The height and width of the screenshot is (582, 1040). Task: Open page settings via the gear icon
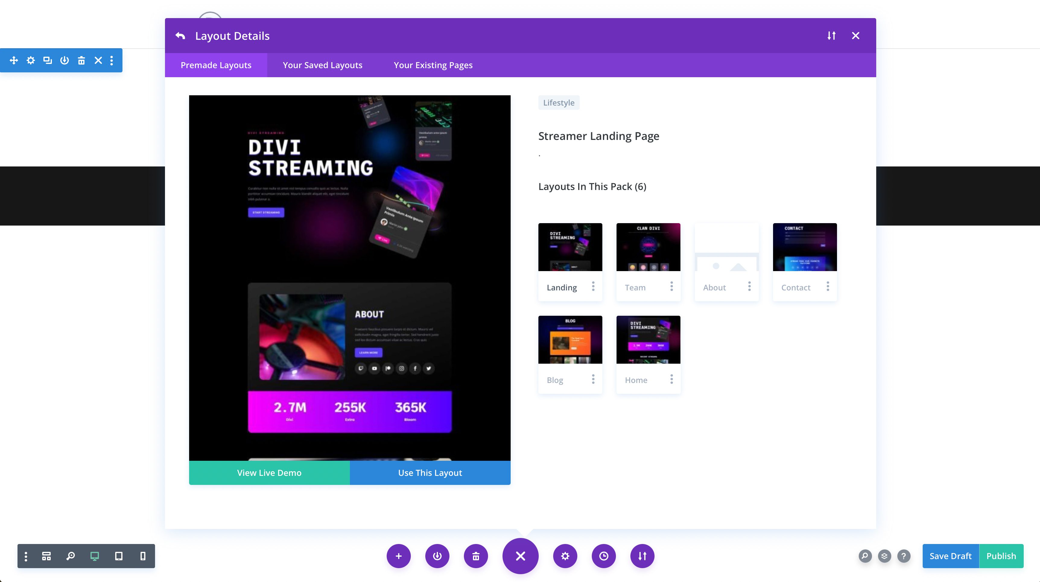(x=565, y=556)
